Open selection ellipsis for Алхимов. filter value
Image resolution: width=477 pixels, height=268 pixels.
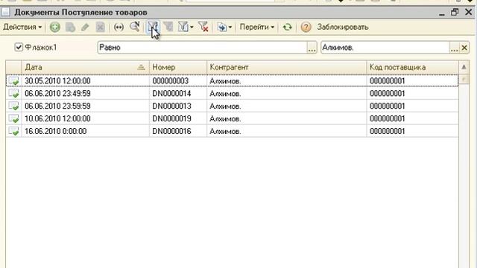click(454, 48)
